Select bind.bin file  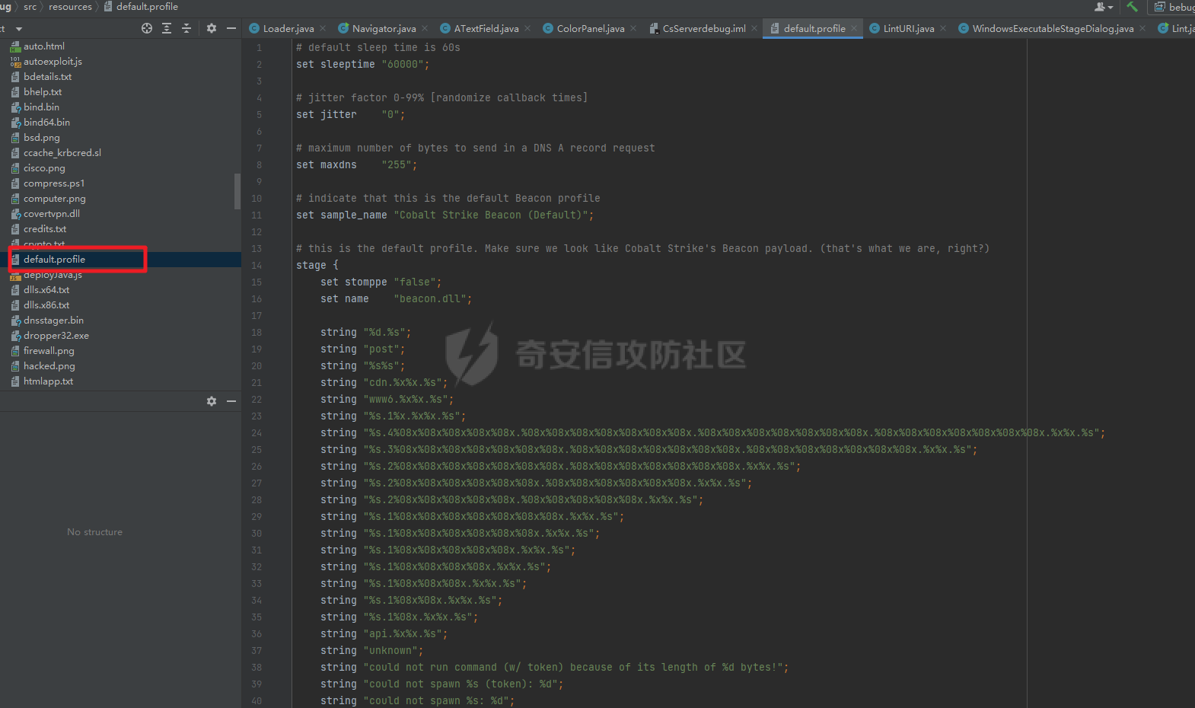(x=41, y=107)
